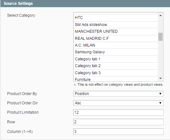This screenshot has height=140, width=170.
Task: Select Category tab 2 option
Action: (x=115, y=66)
